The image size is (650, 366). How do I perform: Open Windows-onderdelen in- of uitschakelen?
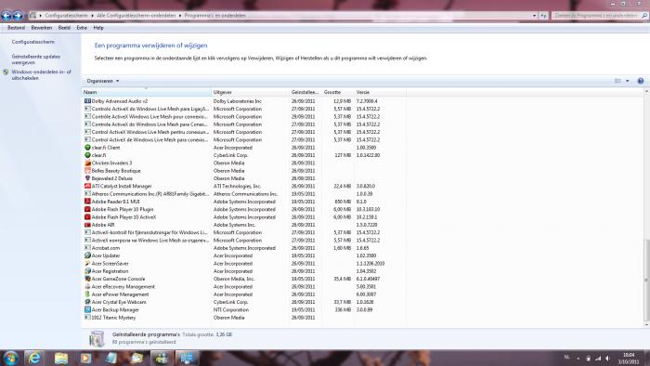pos(41,74)
